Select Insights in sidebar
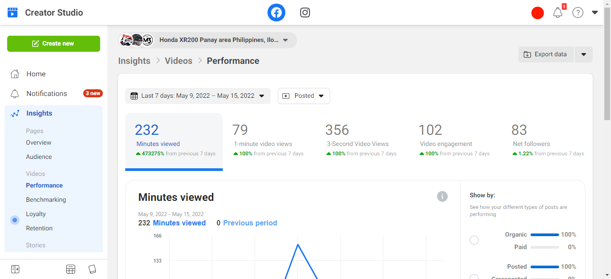 pyautogui.click(x=39, y=113)
